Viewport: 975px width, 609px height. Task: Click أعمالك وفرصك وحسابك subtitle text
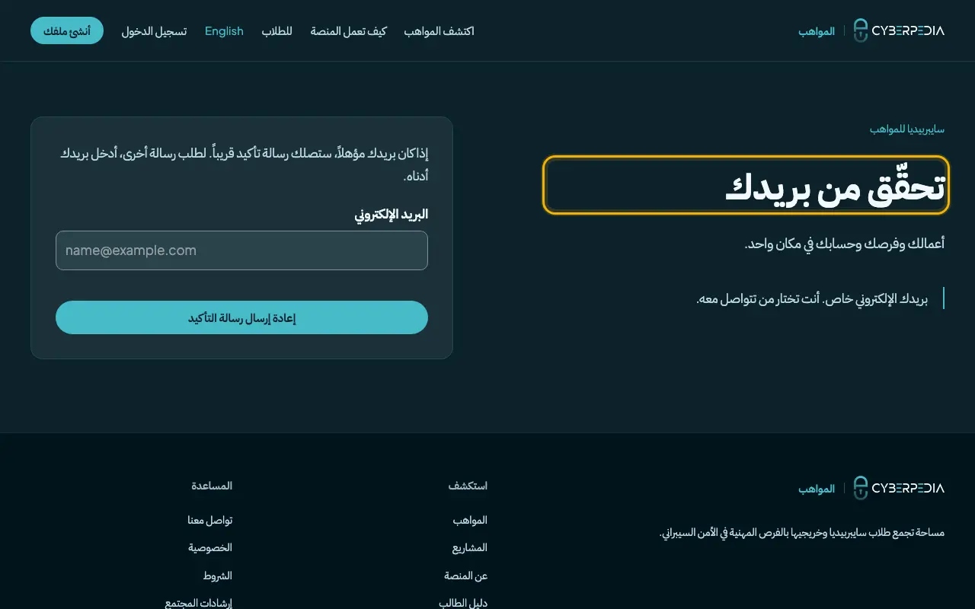pyautogui.click(x=845, y=244)
